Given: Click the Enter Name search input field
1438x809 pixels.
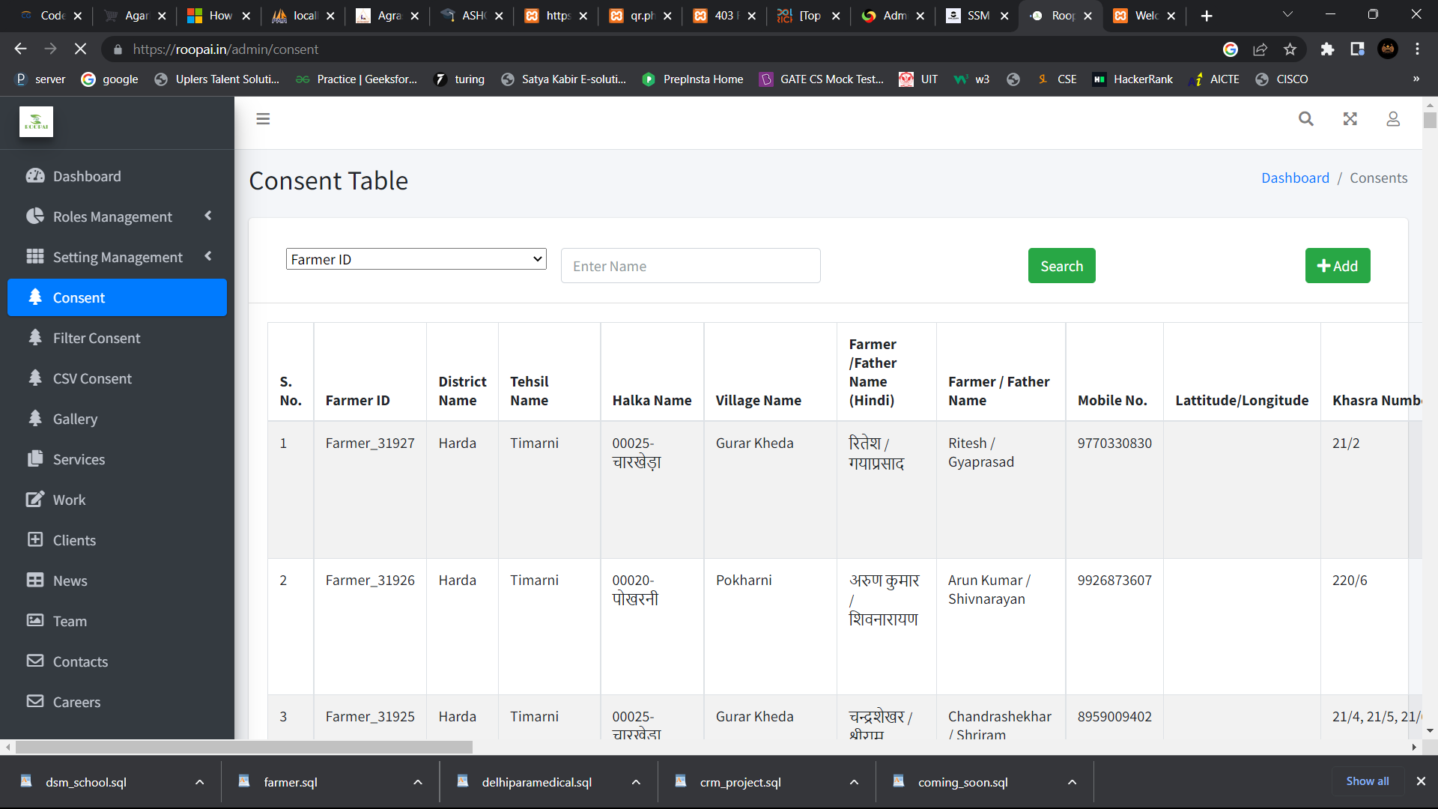Looking at the screenshot, I should point(691,266).
